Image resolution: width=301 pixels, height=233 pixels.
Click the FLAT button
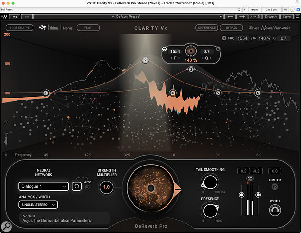[88, 28]
